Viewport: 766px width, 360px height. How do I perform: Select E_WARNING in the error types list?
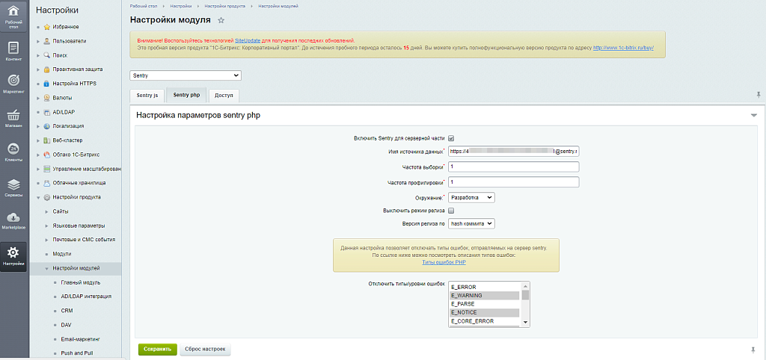485,296
